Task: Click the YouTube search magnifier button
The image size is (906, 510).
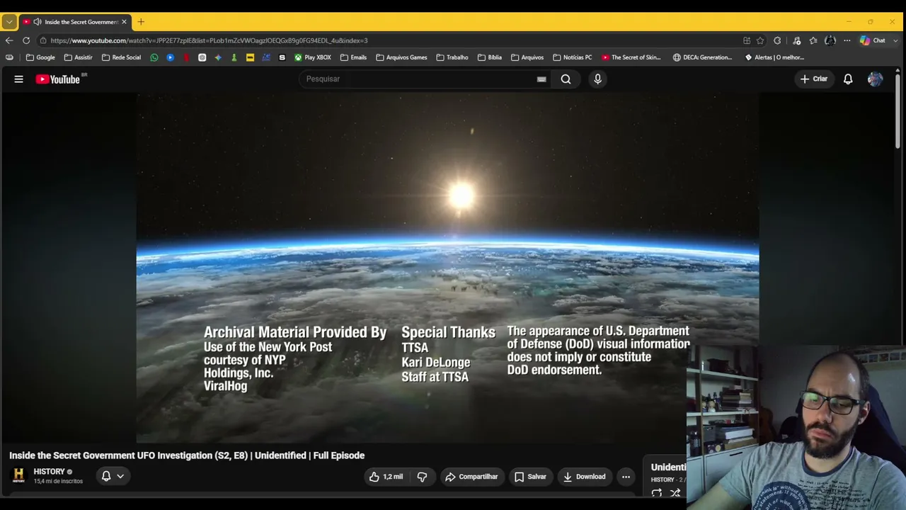Action: (566, 79)
